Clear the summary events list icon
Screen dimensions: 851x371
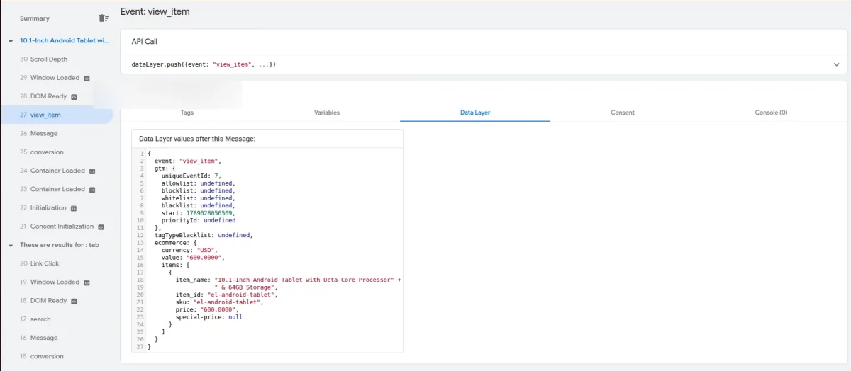coord(104,18)
